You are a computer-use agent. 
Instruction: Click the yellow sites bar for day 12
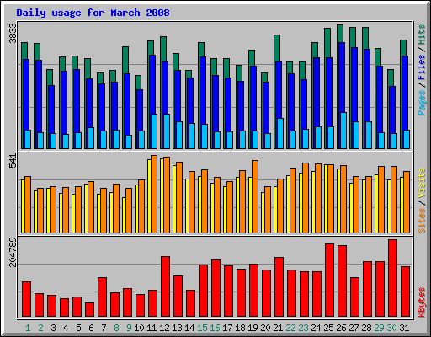click(x=162, y=195)
